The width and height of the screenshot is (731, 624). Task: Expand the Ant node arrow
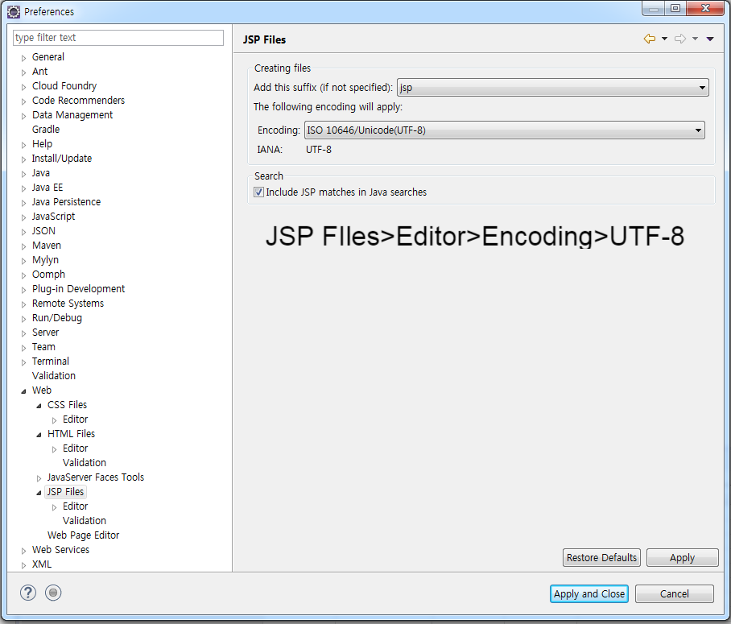click(23, 72)
